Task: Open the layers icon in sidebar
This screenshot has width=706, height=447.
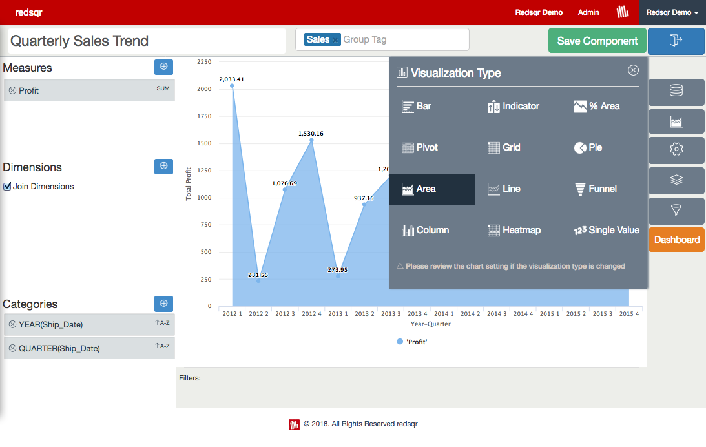Action: pos(676,180)
